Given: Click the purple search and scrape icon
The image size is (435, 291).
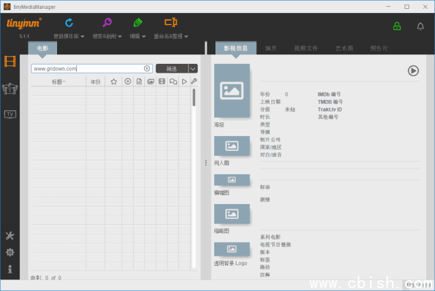Looking at the screenshot, I should [107, 23].
